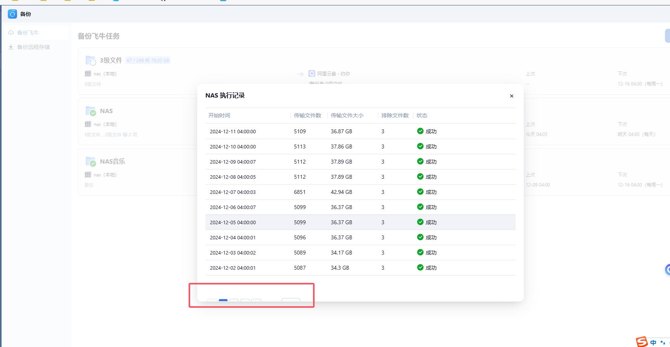Click the NAS音乐 task folder icon
670x347 pixels.
[90, 162]
